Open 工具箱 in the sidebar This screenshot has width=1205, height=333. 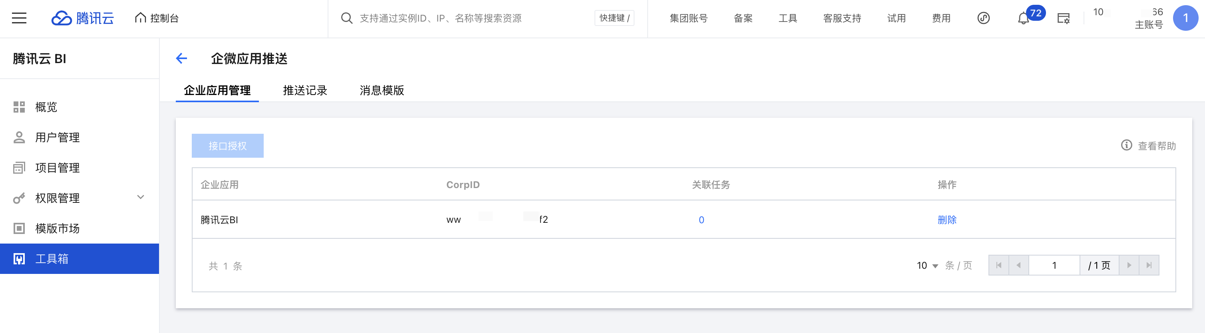(80, 259)
